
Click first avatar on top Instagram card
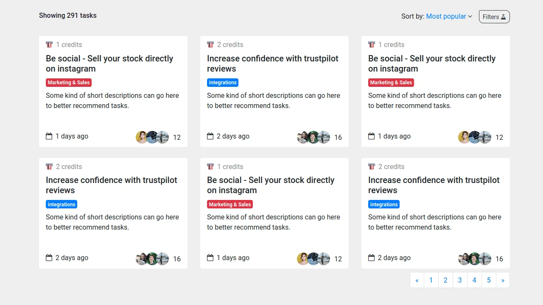(x=142, y=137)
